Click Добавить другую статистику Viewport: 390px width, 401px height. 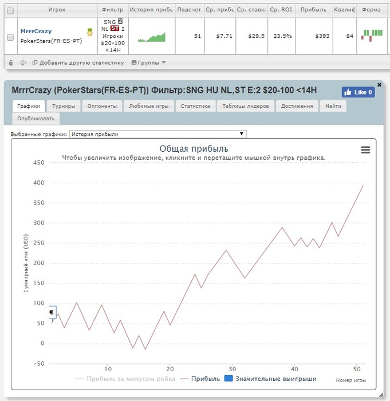[x=78, y=62]
